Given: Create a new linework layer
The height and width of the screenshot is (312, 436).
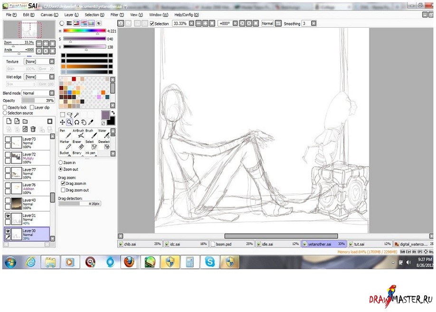Looking at the screenshot, I should [x=17, y=121].
